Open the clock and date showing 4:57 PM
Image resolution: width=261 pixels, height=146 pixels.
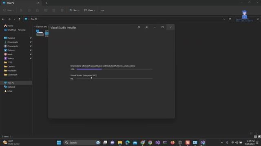[x=250, y=142]
